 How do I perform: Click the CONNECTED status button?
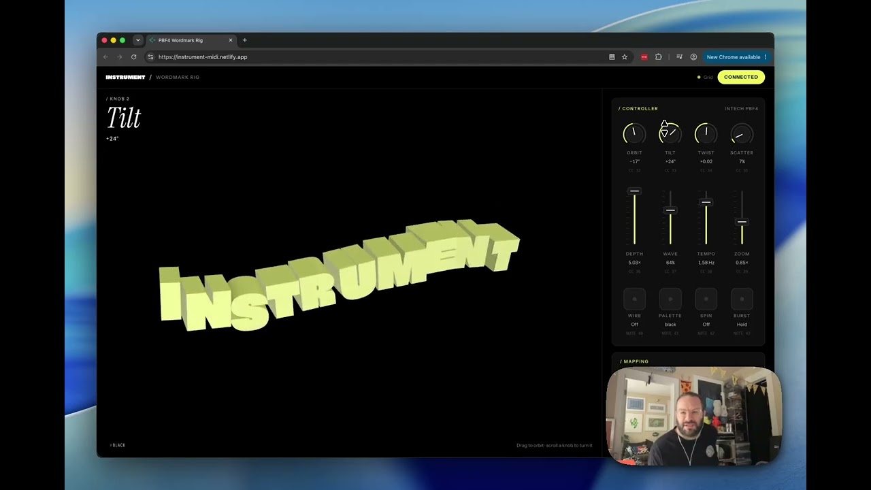tap(741, 77)
